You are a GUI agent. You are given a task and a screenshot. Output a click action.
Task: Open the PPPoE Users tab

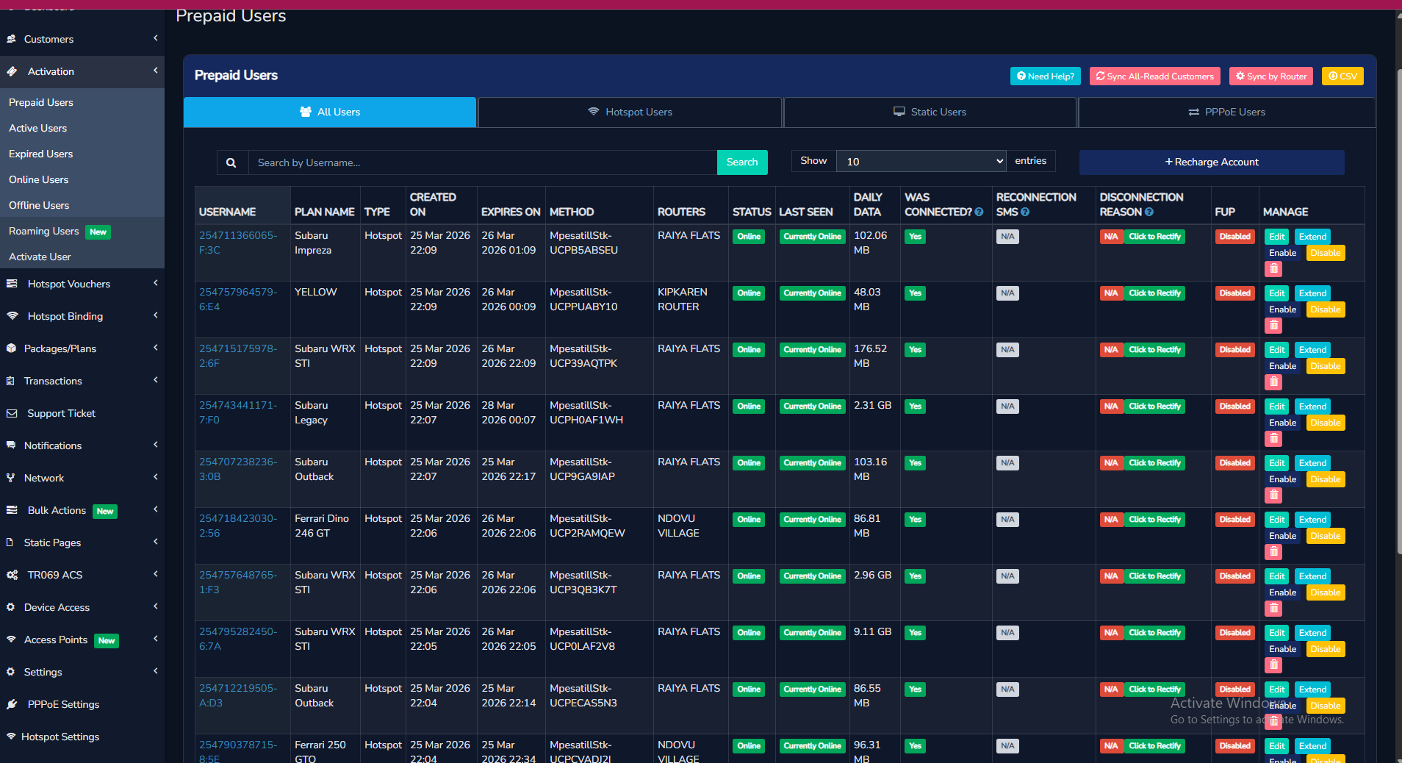pyautogui.click(x=1226, y=112)
